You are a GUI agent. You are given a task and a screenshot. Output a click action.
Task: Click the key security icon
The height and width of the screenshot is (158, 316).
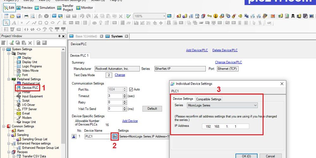[210, 16]
